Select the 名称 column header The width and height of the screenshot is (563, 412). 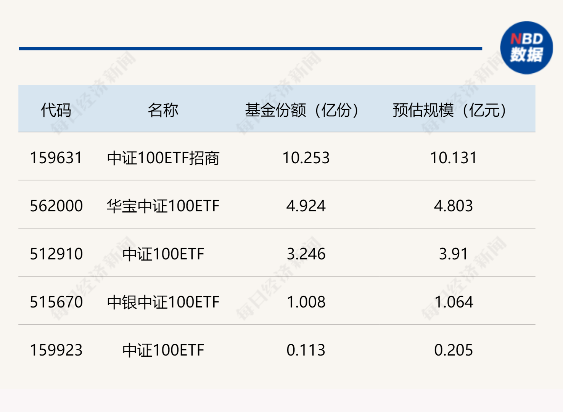tap(163, 110)
